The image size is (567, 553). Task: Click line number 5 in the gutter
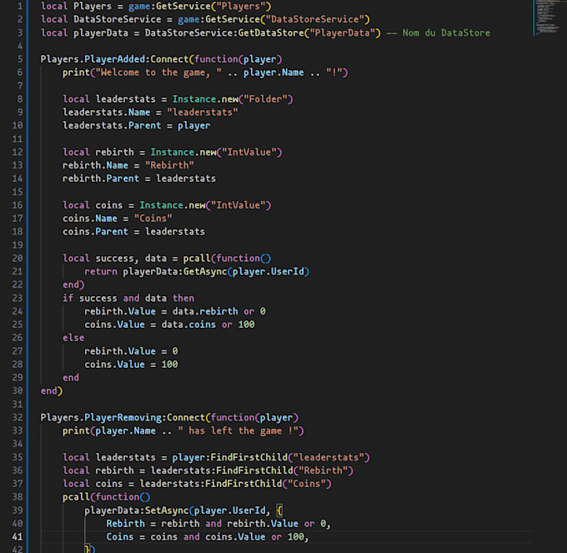20,59
